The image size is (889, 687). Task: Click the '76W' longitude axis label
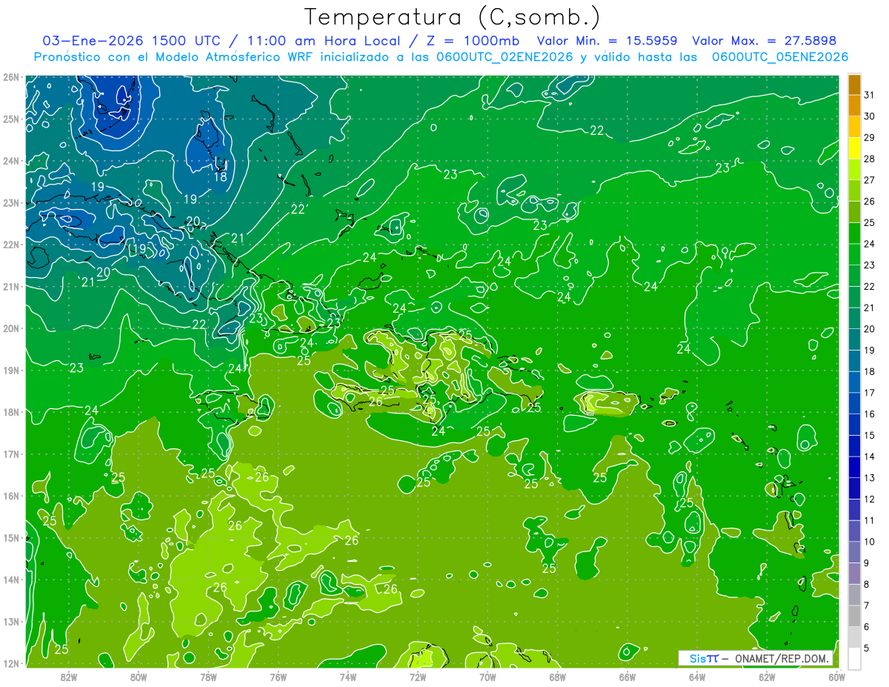click(x=279, y=677)
